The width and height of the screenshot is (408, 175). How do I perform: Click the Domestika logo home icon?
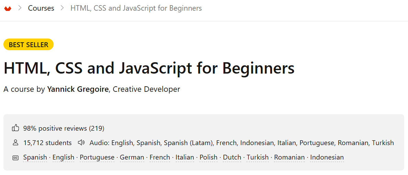click(x=8, y=9)
